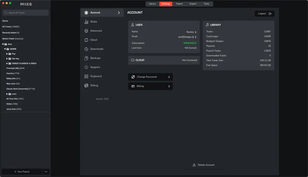Open the Queue list
Screen dimensions: 308x177
(5, 21)
